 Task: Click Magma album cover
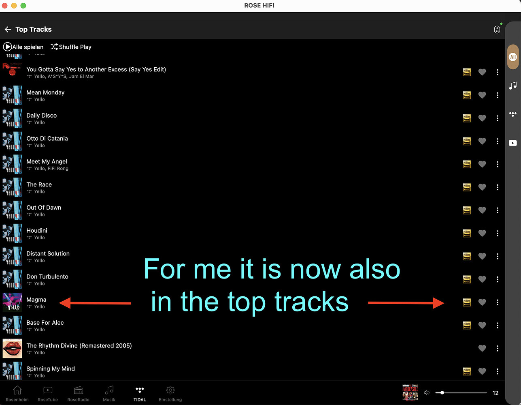pos(12,302)
